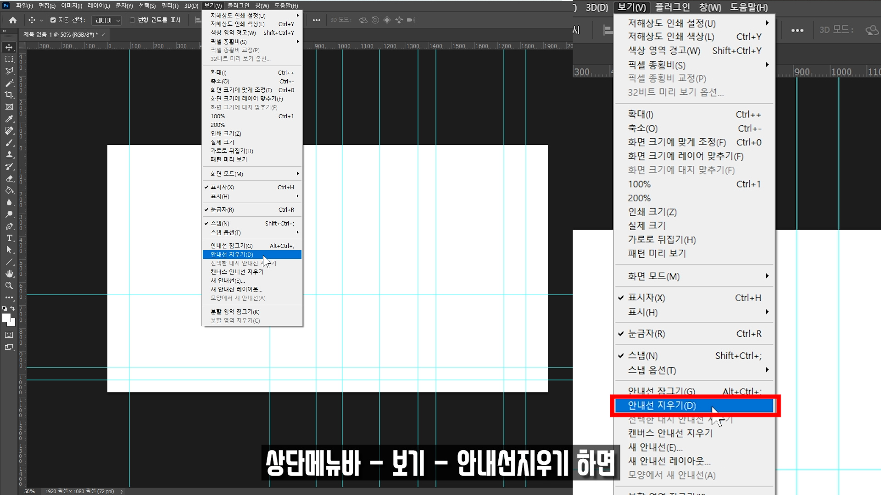
Task: Select the Zoom tool magnifier
Action: coord(9,286)
